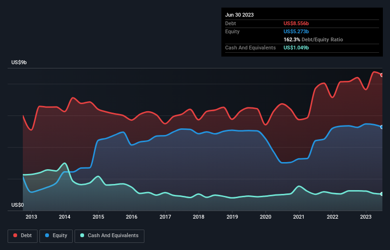Select the 2017 x-axis label
This screenshot has height=250, width=390.
(x=165, y=217)
